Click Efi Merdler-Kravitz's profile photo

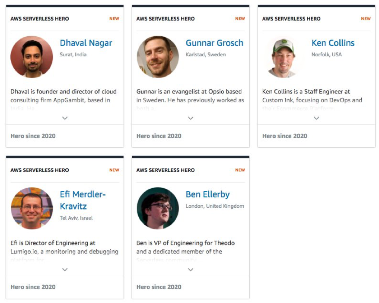coord(32,208)
